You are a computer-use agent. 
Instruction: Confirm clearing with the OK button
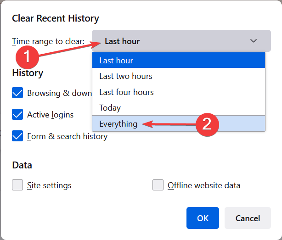203,218
